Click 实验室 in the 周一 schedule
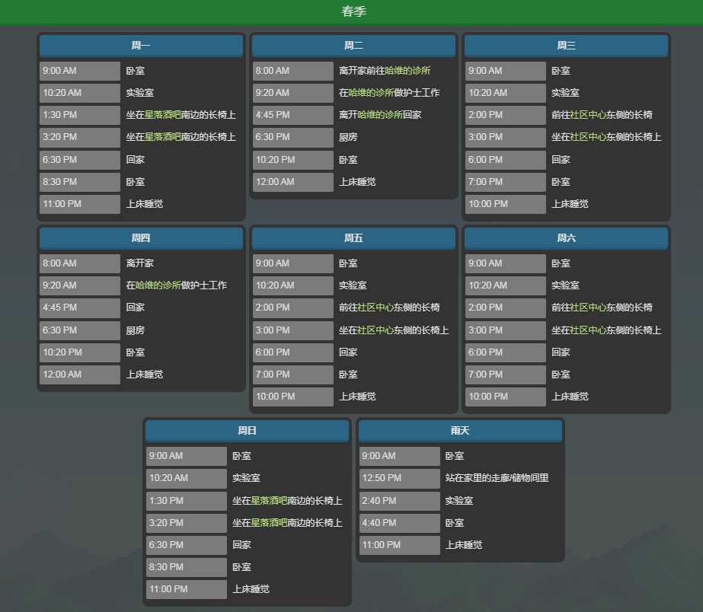 click(140, 93)
